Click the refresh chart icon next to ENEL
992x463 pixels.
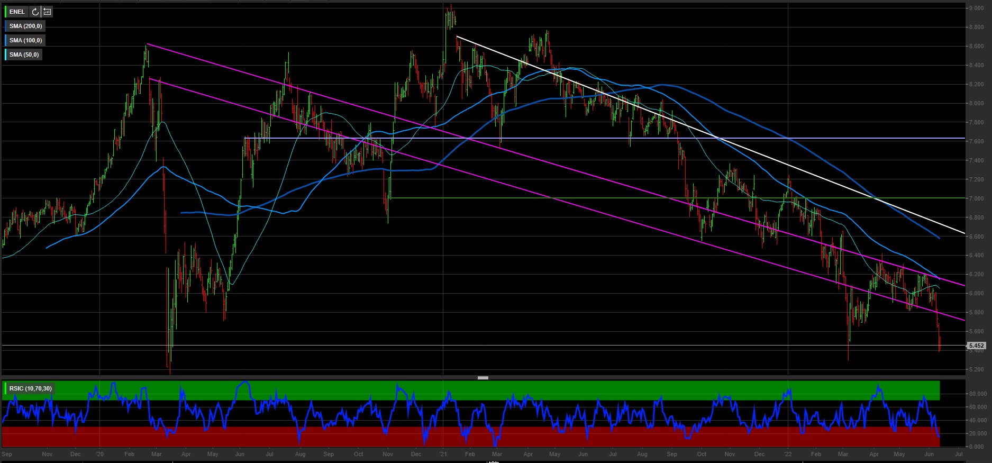point(35,12)
